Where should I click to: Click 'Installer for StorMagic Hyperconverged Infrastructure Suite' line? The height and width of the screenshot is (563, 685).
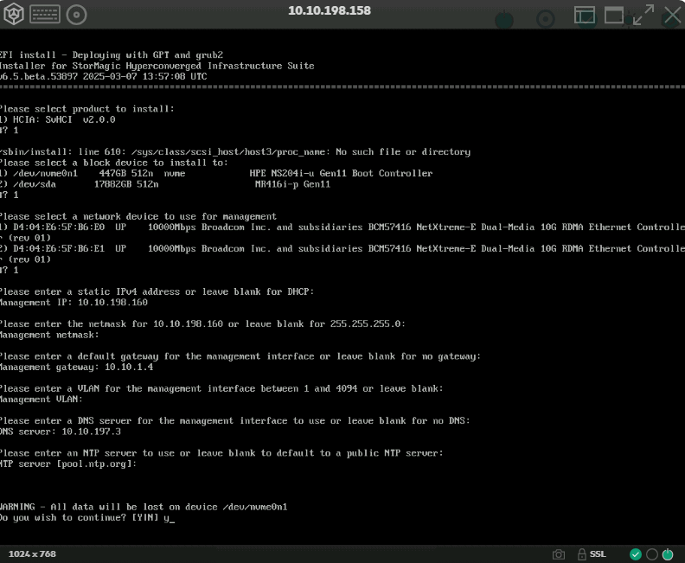157,66
